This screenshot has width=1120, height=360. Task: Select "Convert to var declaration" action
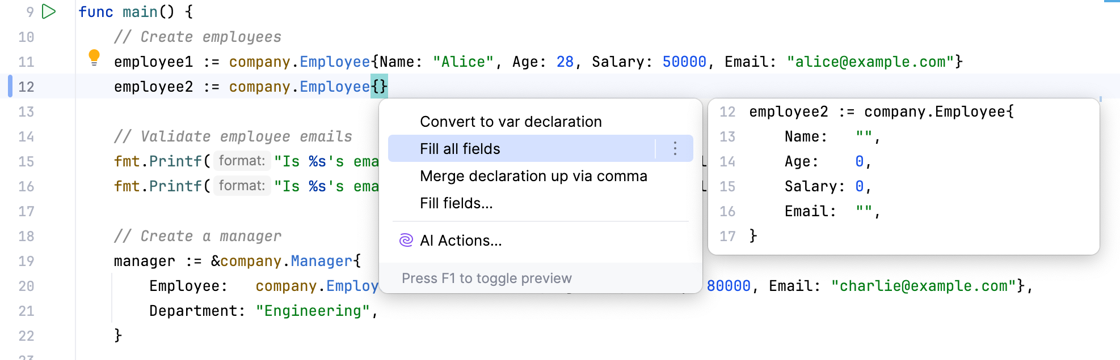point(511,122)
